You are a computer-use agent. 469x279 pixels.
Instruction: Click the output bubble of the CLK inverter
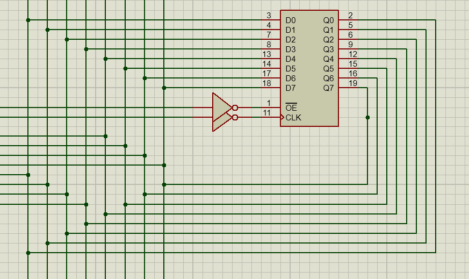click(235, 117)
